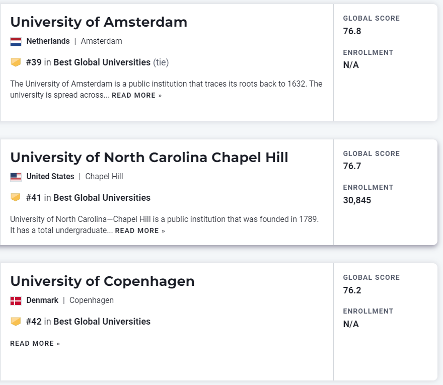Click the Denmark flag icon
Viewport: 443px width, 385px height.
click(x=16, y=300)
